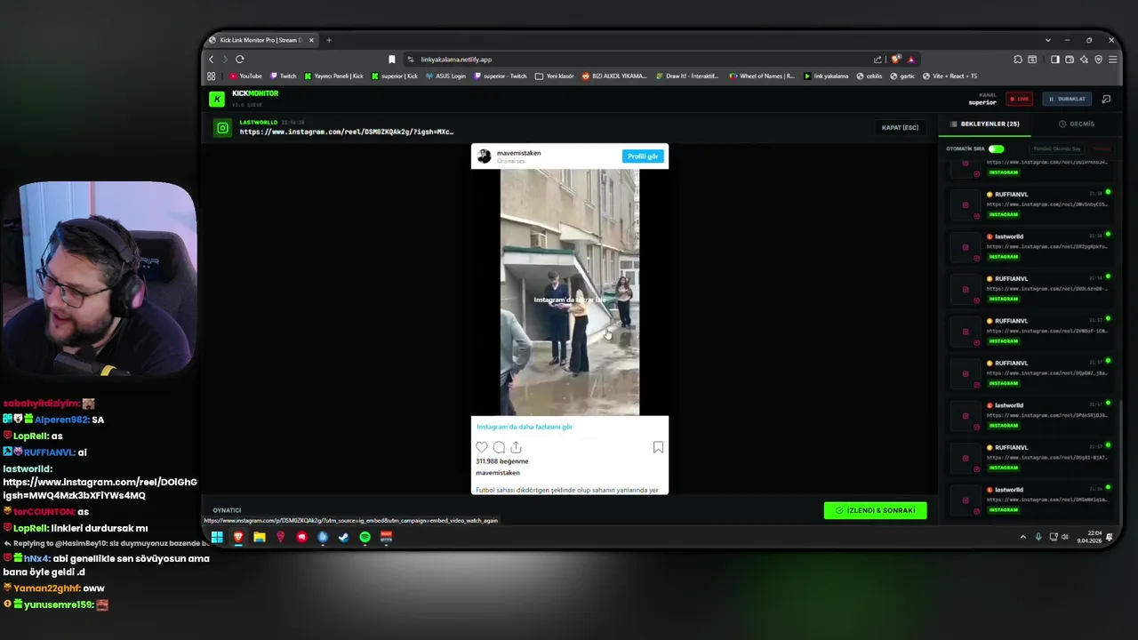Screen dimensions: 1138x640
Task: Expand the system tray hidden icons chevron
Action: point(1022,537)
